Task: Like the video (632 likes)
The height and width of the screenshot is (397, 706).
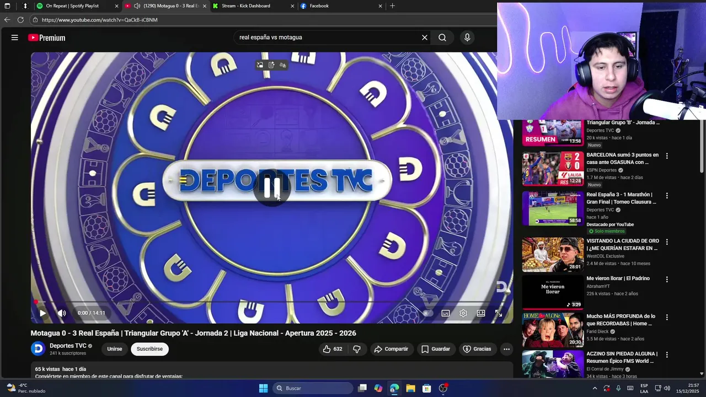Action: click(x=333, y=349)
